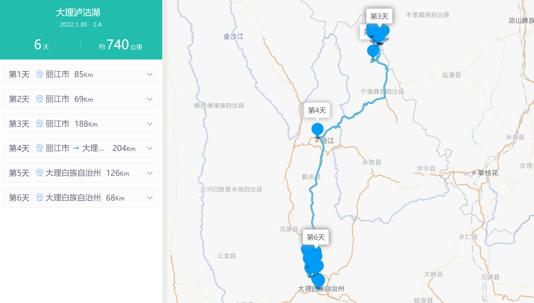Click the route arrow icon in the 第4天 row
The image size is (534, 303).
pyautogui.click(x=76, y=148)
